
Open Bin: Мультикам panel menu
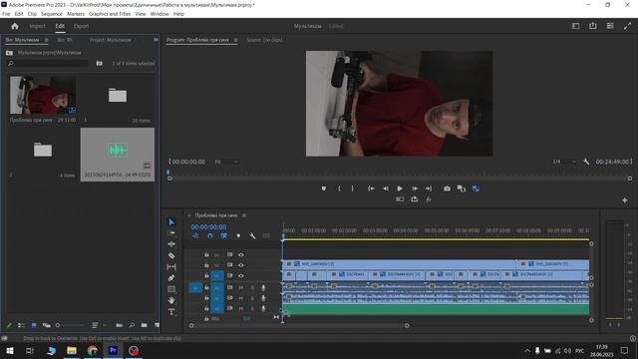(x=46, y=40)
